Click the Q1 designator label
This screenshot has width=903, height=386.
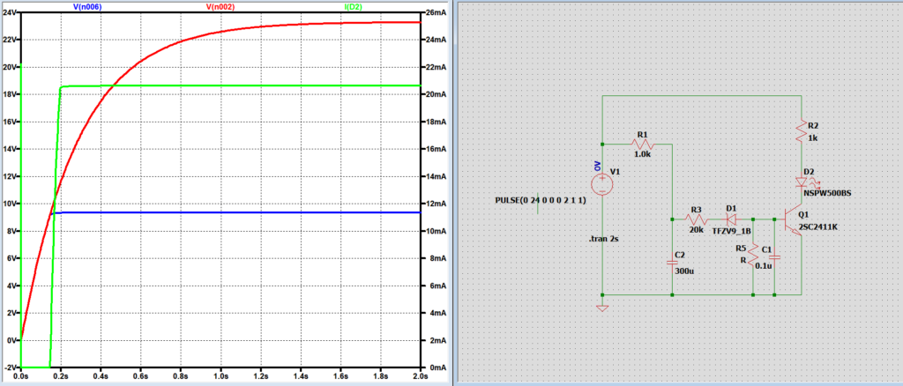(804, 214)
